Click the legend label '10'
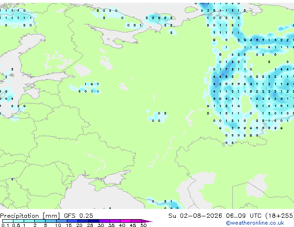The image size is (294, 227). (58, 225)
